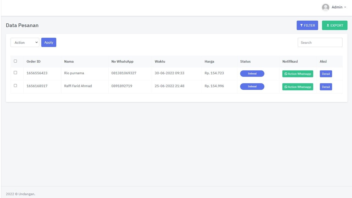Check the box for order 1656556423

[15, 73]
